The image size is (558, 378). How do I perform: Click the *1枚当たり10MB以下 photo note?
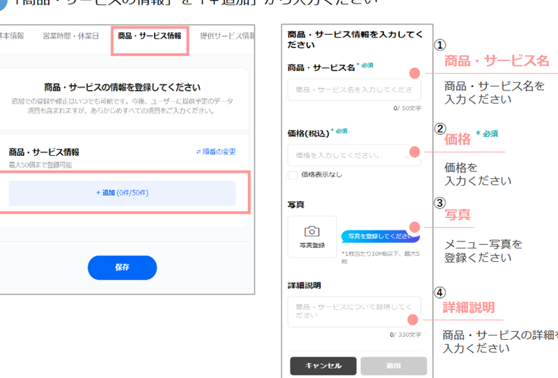(380, 258)
